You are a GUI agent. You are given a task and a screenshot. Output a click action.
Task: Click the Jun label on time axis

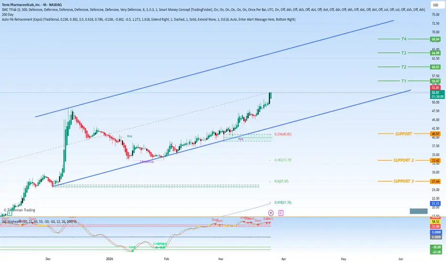pos(401,259)
